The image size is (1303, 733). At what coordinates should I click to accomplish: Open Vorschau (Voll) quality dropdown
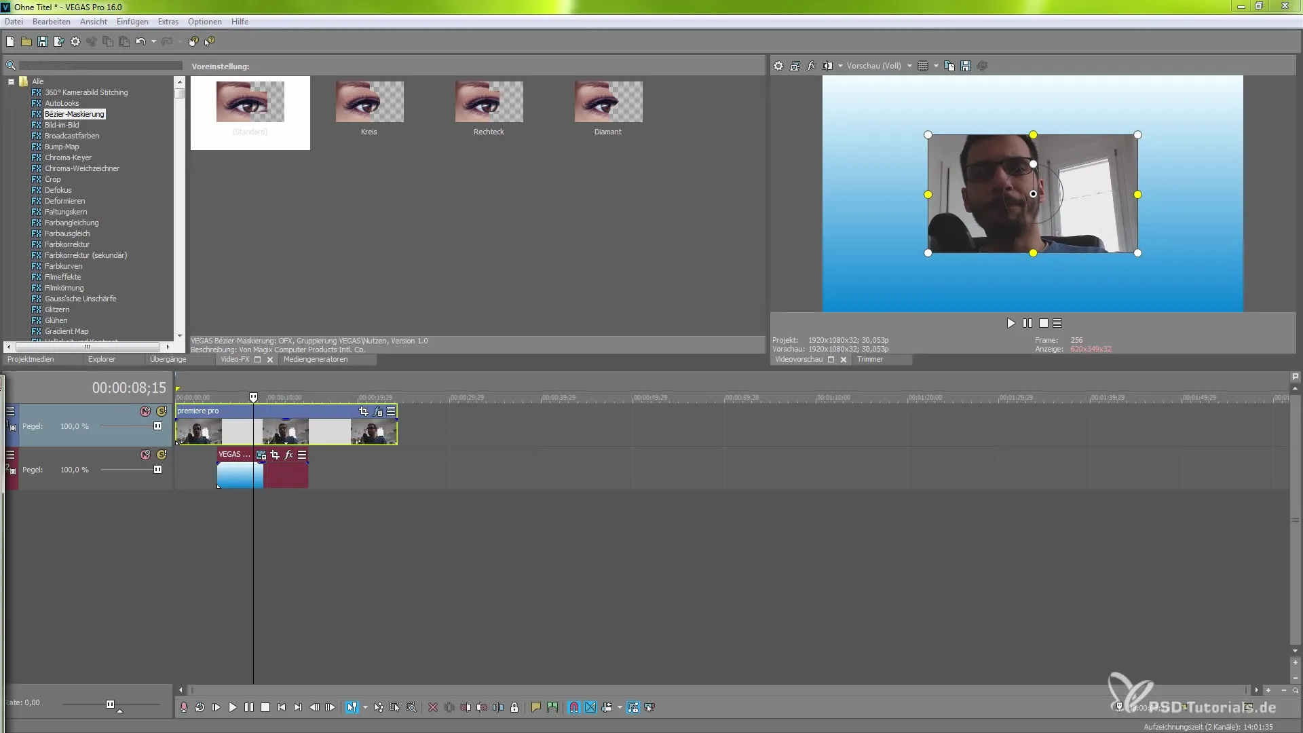pos(909,66)
